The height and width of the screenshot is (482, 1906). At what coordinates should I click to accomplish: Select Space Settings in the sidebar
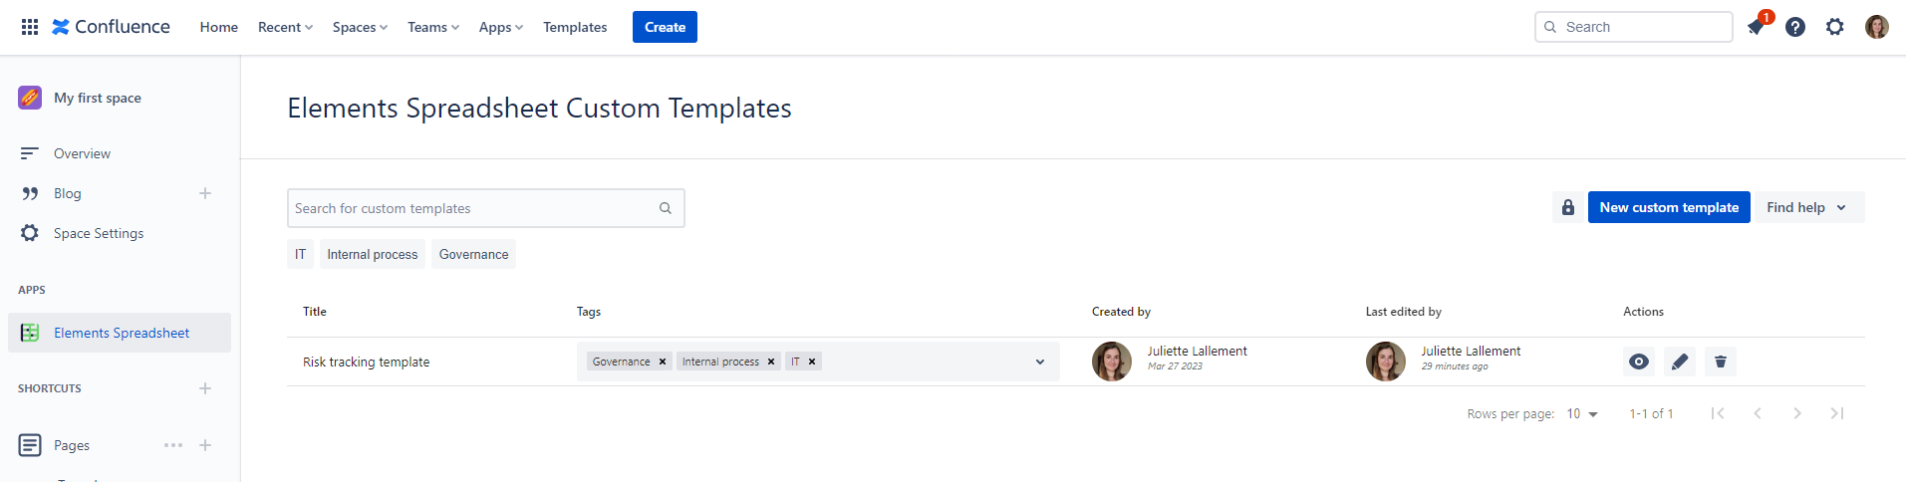tap(98, 233)
